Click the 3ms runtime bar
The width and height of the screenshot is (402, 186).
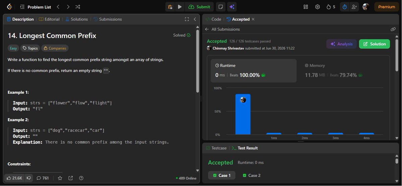(x=336, y=134)
